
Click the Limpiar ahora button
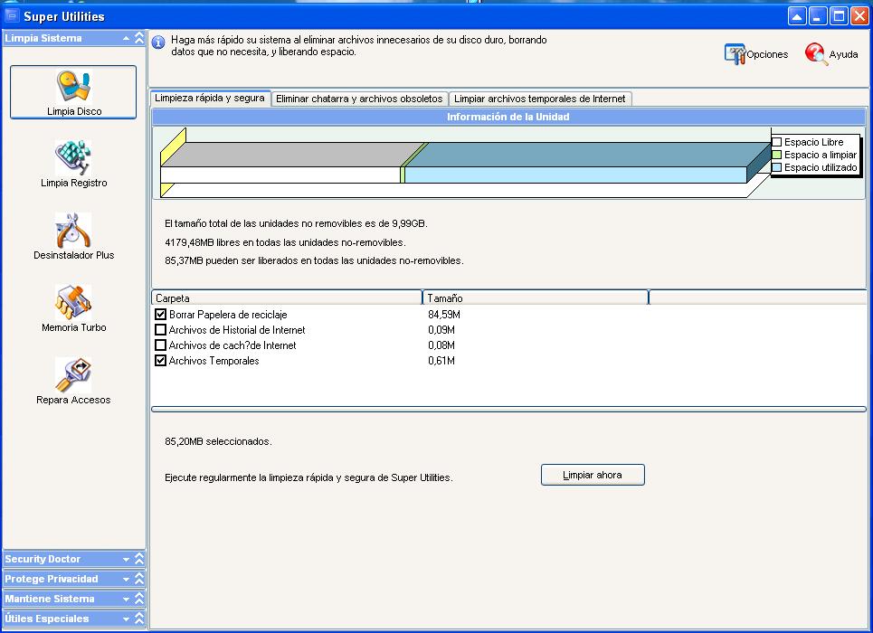(x=593, y=475)
